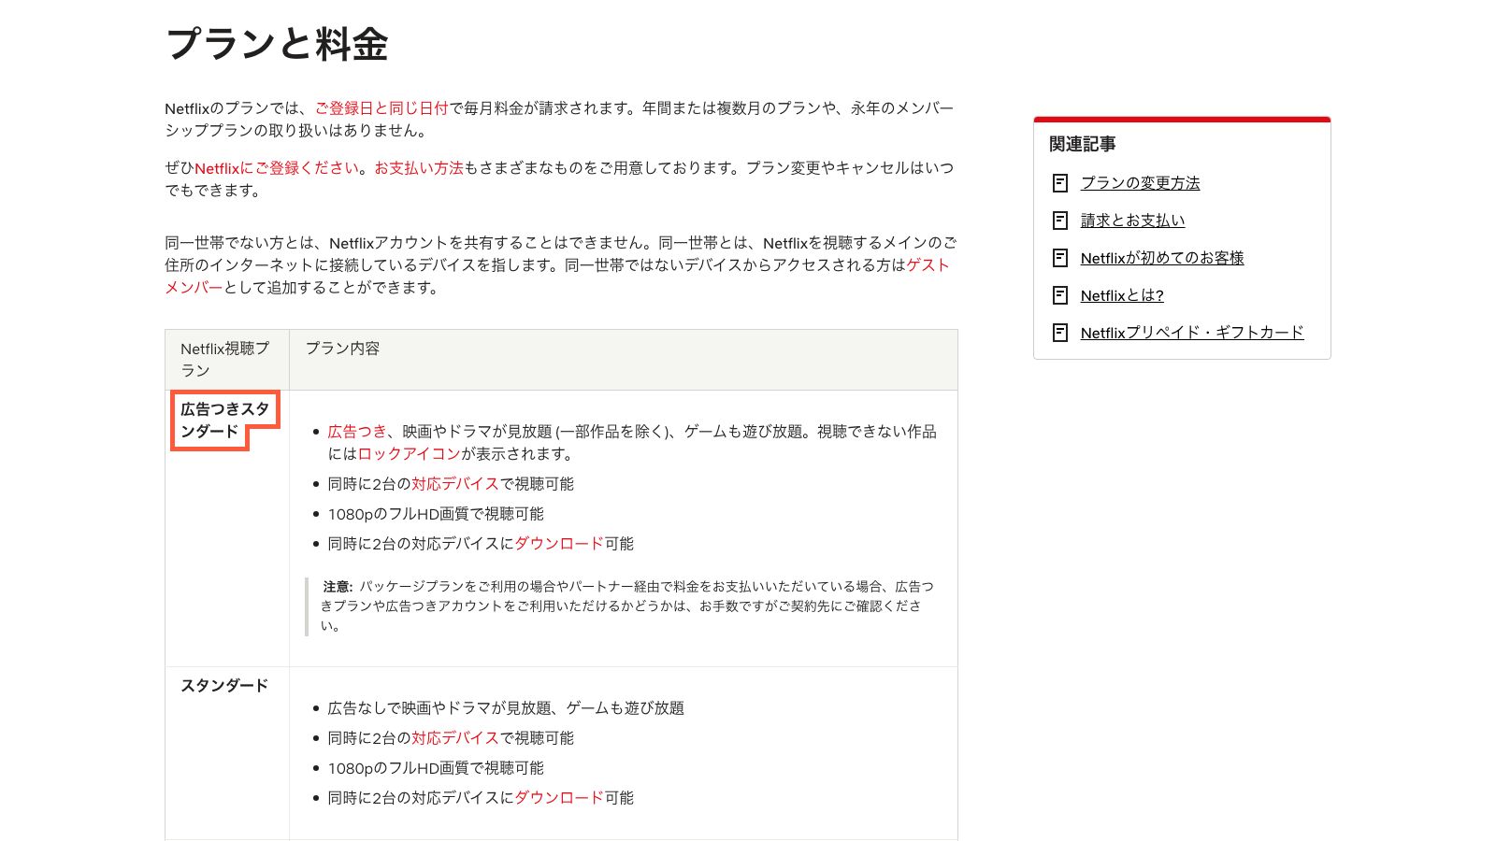Open the ロックアイコン link

[x=410, y=454]
